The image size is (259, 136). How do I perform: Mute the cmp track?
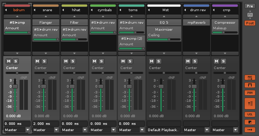(216, 61)
